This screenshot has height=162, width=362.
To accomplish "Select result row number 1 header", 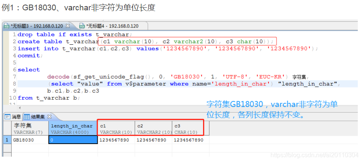I will pos(7,140).
